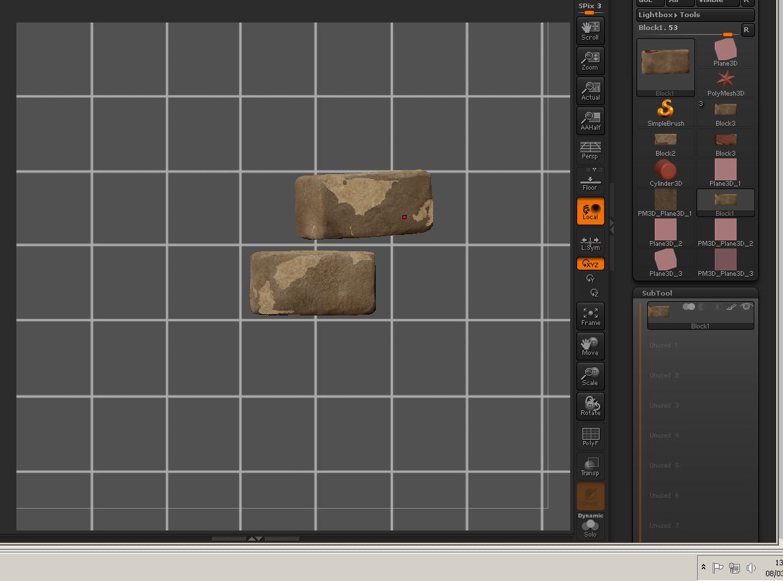Select the Move tool on the right shelf

pos(590,346)
